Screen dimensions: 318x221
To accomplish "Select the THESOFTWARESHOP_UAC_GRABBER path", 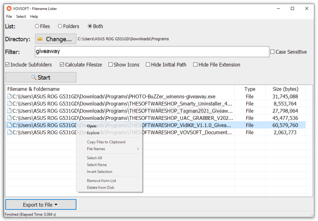I will [x=123, y=118].
